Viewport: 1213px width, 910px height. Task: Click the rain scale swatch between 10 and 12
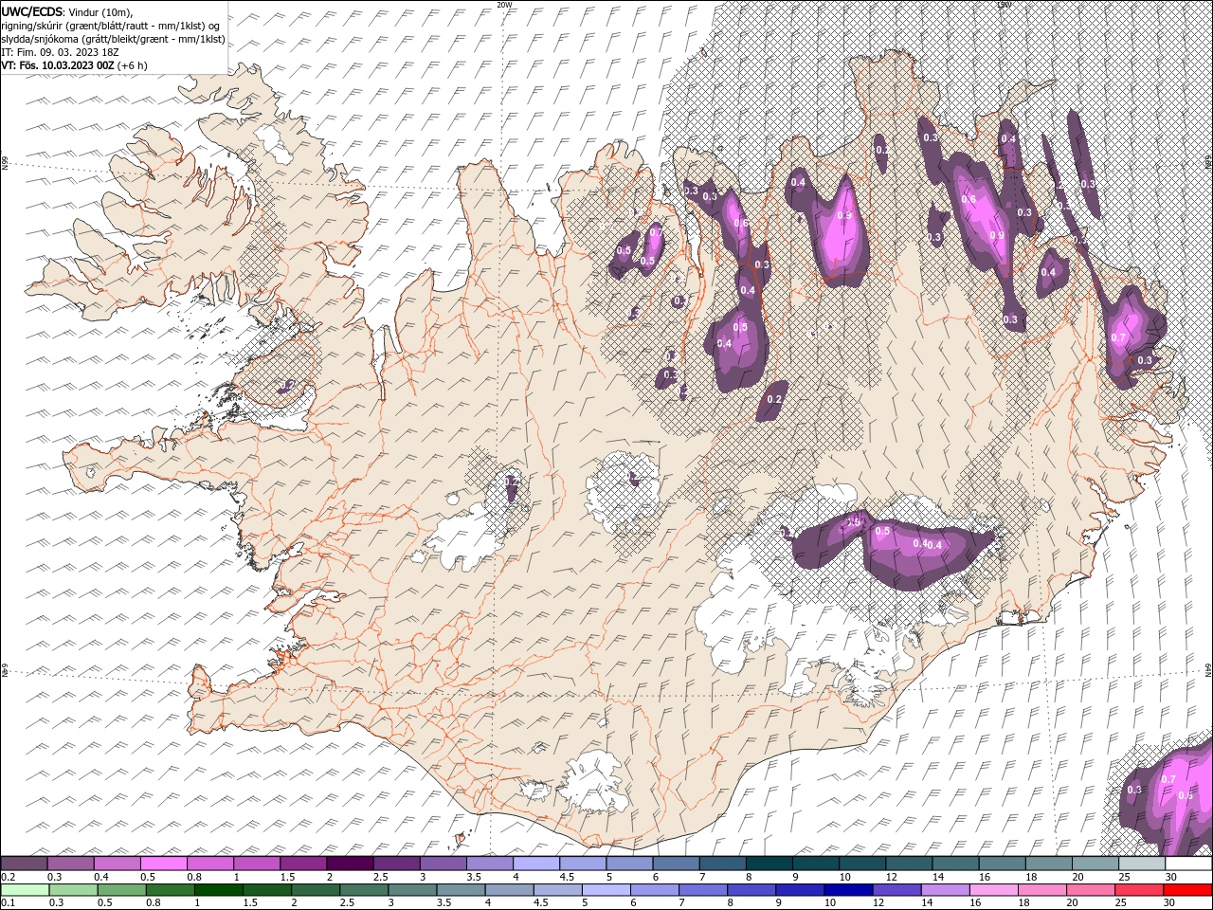pos(847,890)
